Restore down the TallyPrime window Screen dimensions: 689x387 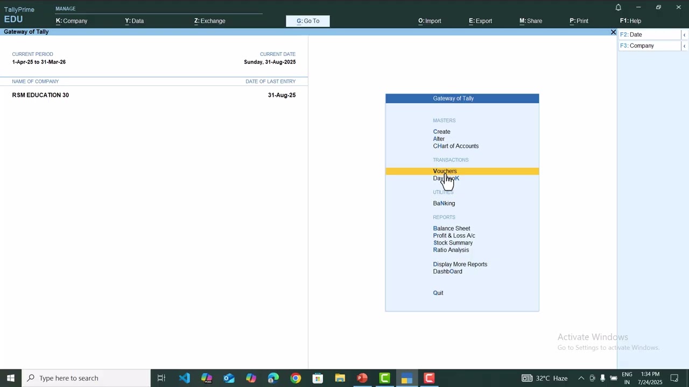point(658,8)
